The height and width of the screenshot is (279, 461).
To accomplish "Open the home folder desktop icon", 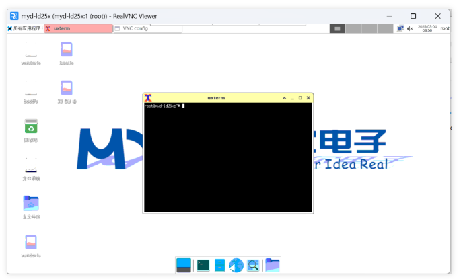I will point(31,203).
